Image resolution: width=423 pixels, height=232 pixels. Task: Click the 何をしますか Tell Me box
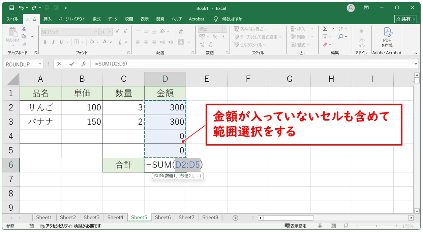click(x=228, y=19)
